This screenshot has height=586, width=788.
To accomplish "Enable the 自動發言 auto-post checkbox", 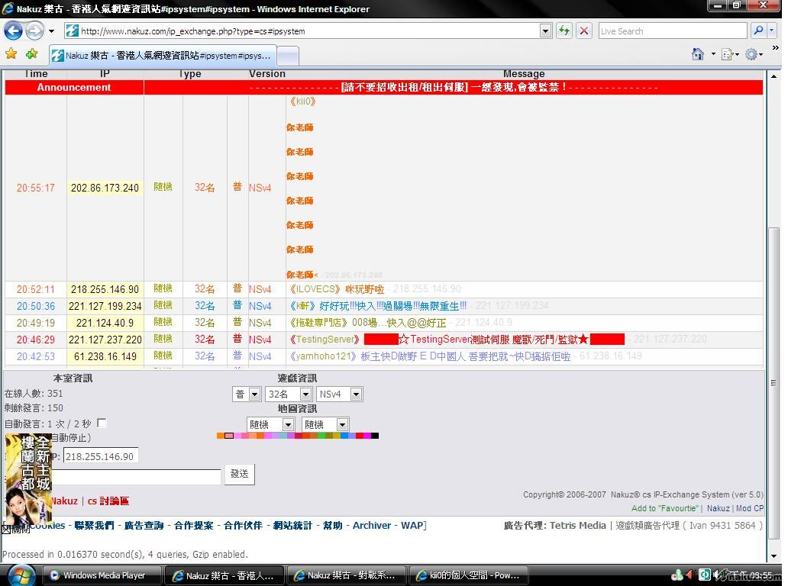I will 102,423.
